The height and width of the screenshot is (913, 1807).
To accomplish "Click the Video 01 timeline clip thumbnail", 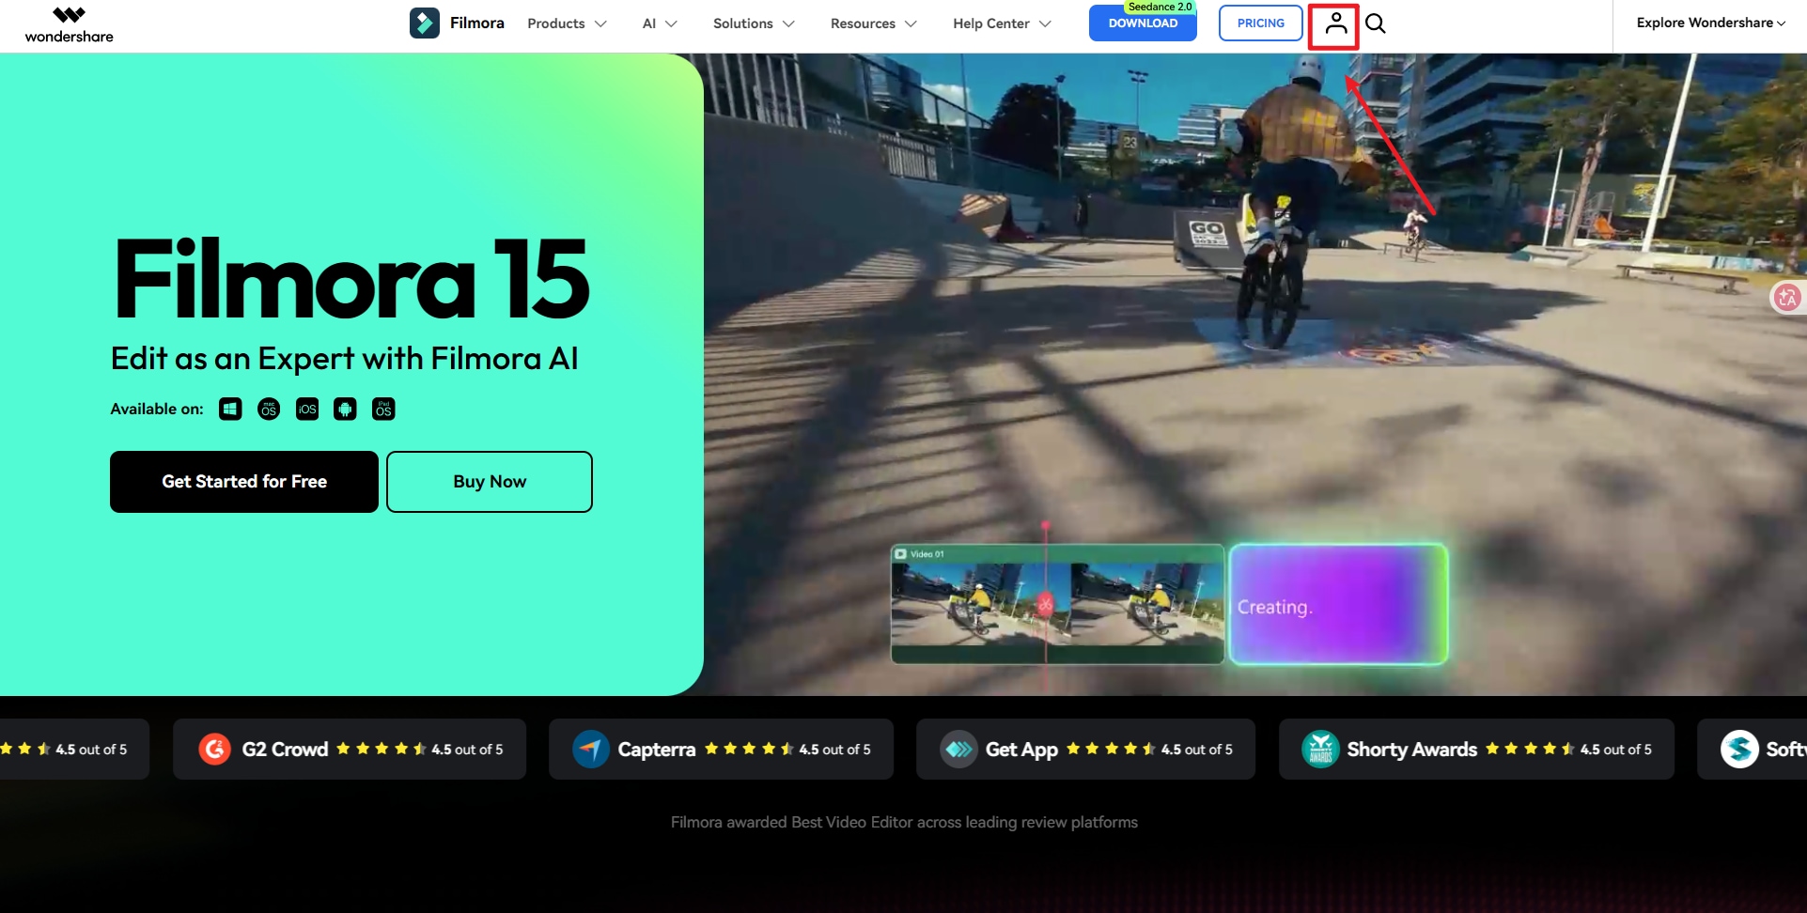I will click(1057, 604).
